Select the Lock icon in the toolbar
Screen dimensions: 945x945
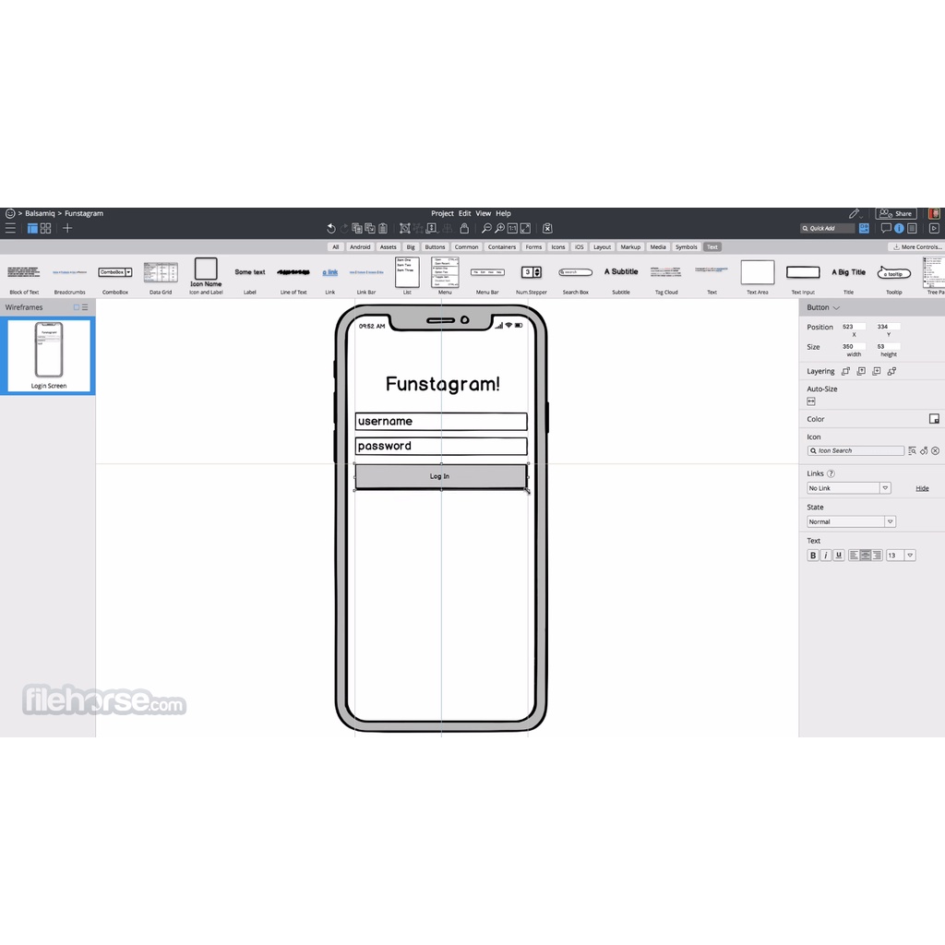[x=464, y=228]
